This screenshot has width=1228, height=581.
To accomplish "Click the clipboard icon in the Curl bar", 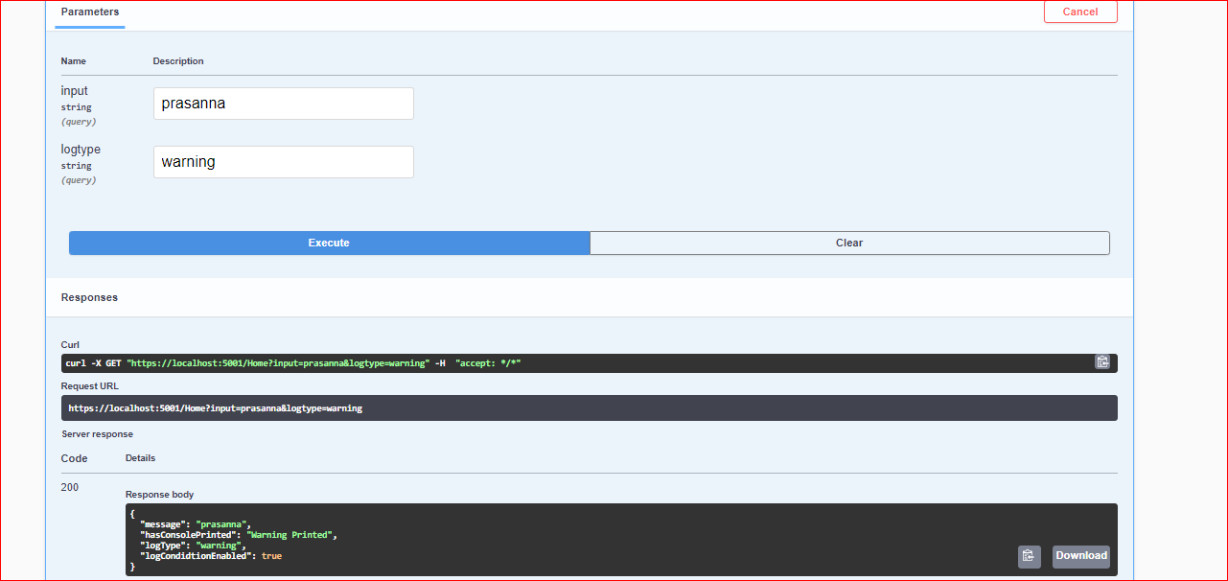I will (1102, 362).
